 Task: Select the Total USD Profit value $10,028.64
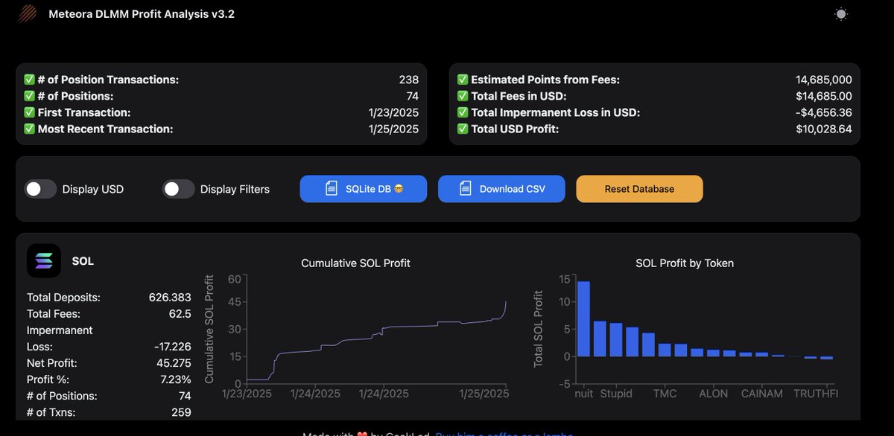point(824,129)
